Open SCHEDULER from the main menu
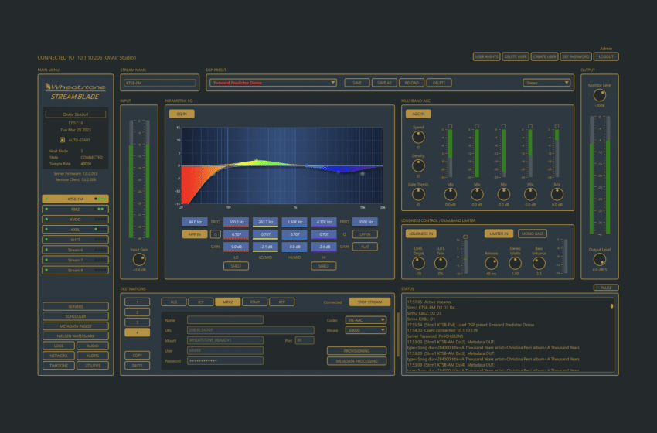The height and width of the screenshot is (433, 657). coord(75,316)
